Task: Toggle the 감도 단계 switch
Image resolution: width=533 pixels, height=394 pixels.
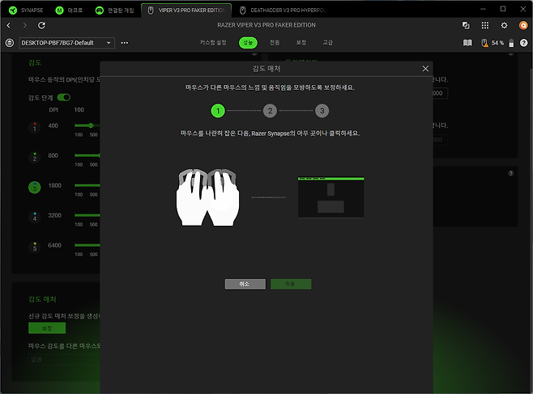Action: coord(63,97)
